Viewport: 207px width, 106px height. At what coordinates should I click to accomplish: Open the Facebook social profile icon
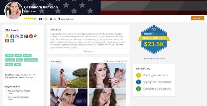(x=12, y=36)
